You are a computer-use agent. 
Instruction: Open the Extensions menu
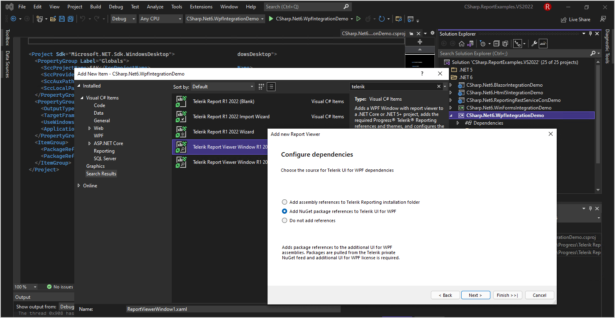point(201,7)
